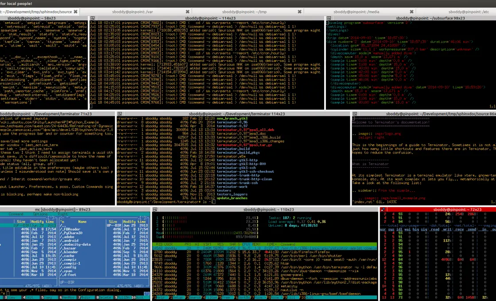Click terminator_build_pkgs in the ls listing

point(238,153)
